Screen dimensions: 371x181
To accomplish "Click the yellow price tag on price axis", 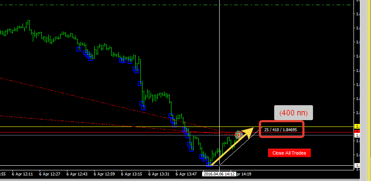I will point(357,126).
